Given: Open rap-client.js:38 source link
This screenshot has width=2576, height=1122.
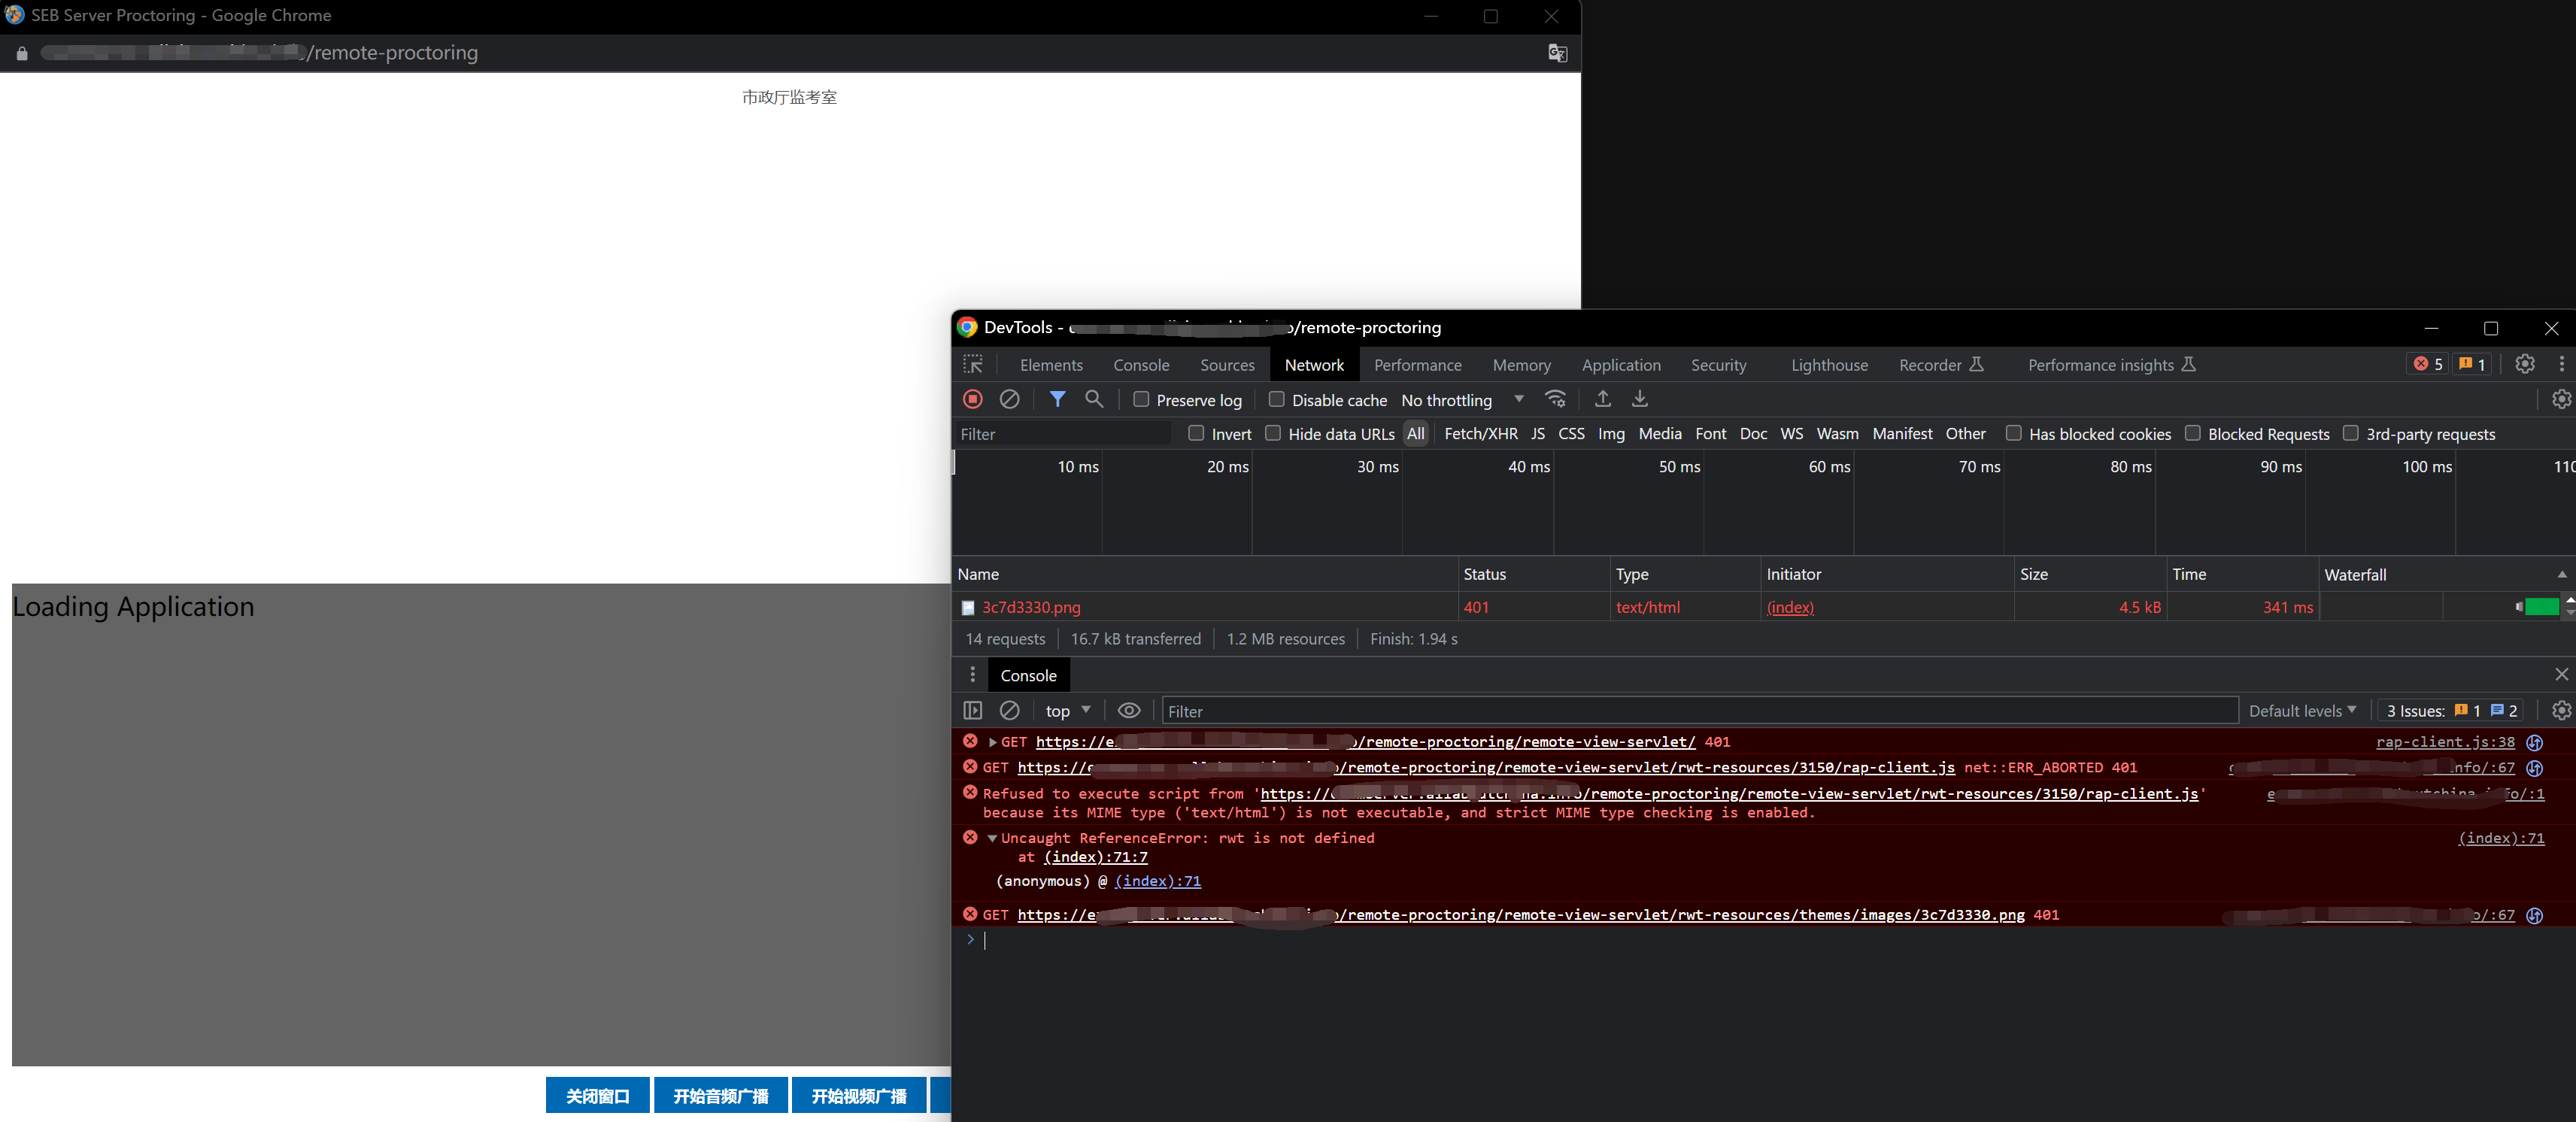Looking at the screenshot, I should pos(2444,742).
